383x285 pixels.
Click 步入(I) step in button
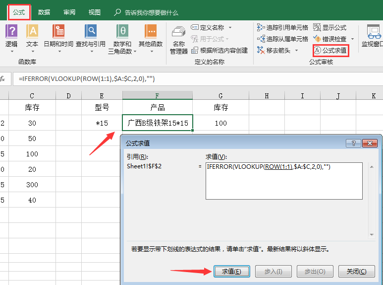[274, 271]
